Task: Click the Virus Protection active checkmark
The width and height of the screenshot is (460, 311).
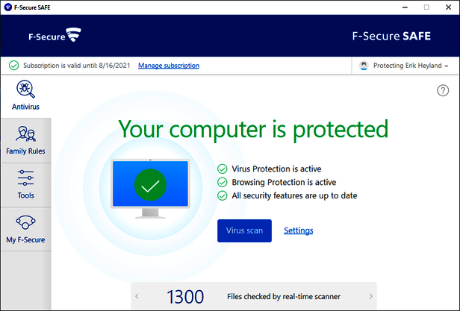Action: 222,169
